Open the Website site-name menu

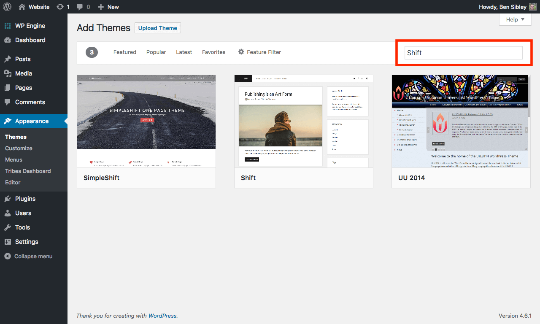pyautogui.click(x=34, y=7)
